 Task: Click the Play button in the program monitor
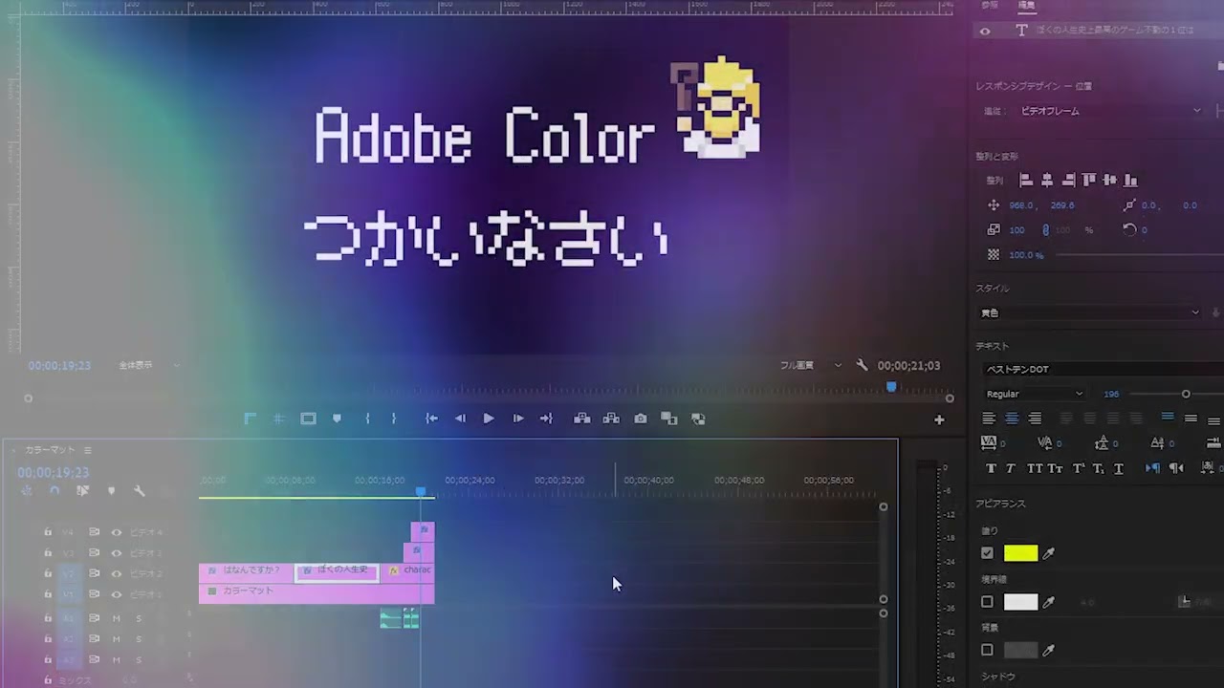click(489, 419)
